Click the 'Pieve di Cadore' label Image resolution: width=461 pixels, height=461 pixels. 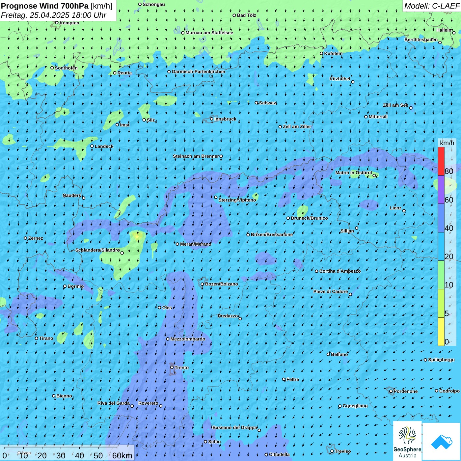(x=331, y=291)
